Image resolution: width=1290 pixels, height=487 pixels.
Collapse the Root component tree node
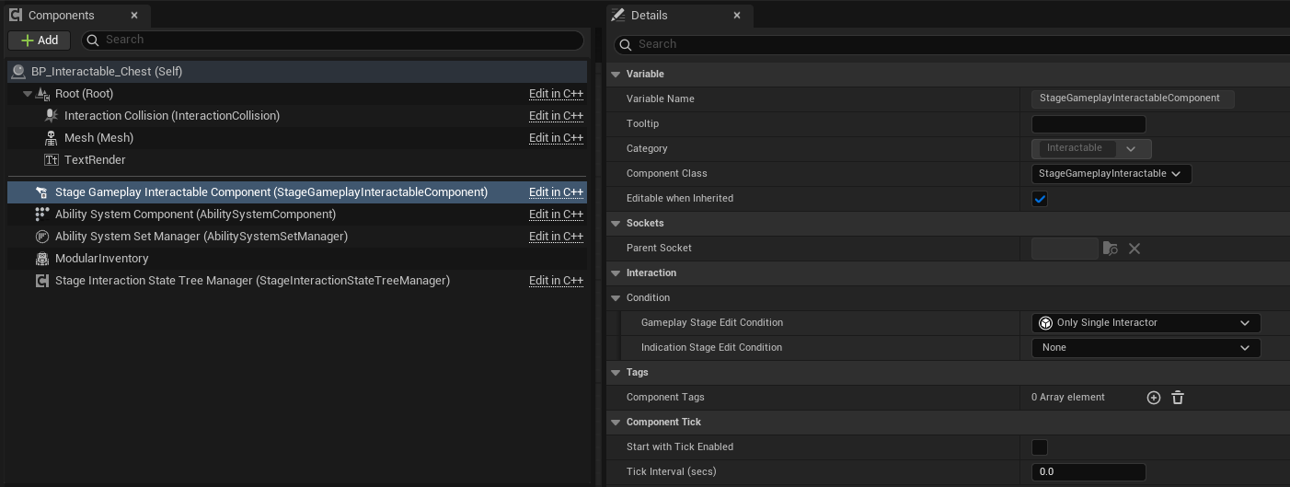(28, 94)
